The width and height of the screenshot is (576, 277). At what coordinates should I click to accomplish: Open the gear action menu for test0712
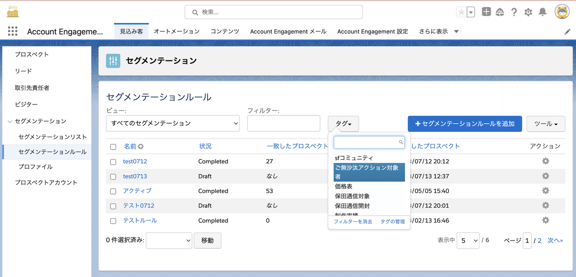click(545, 161)
